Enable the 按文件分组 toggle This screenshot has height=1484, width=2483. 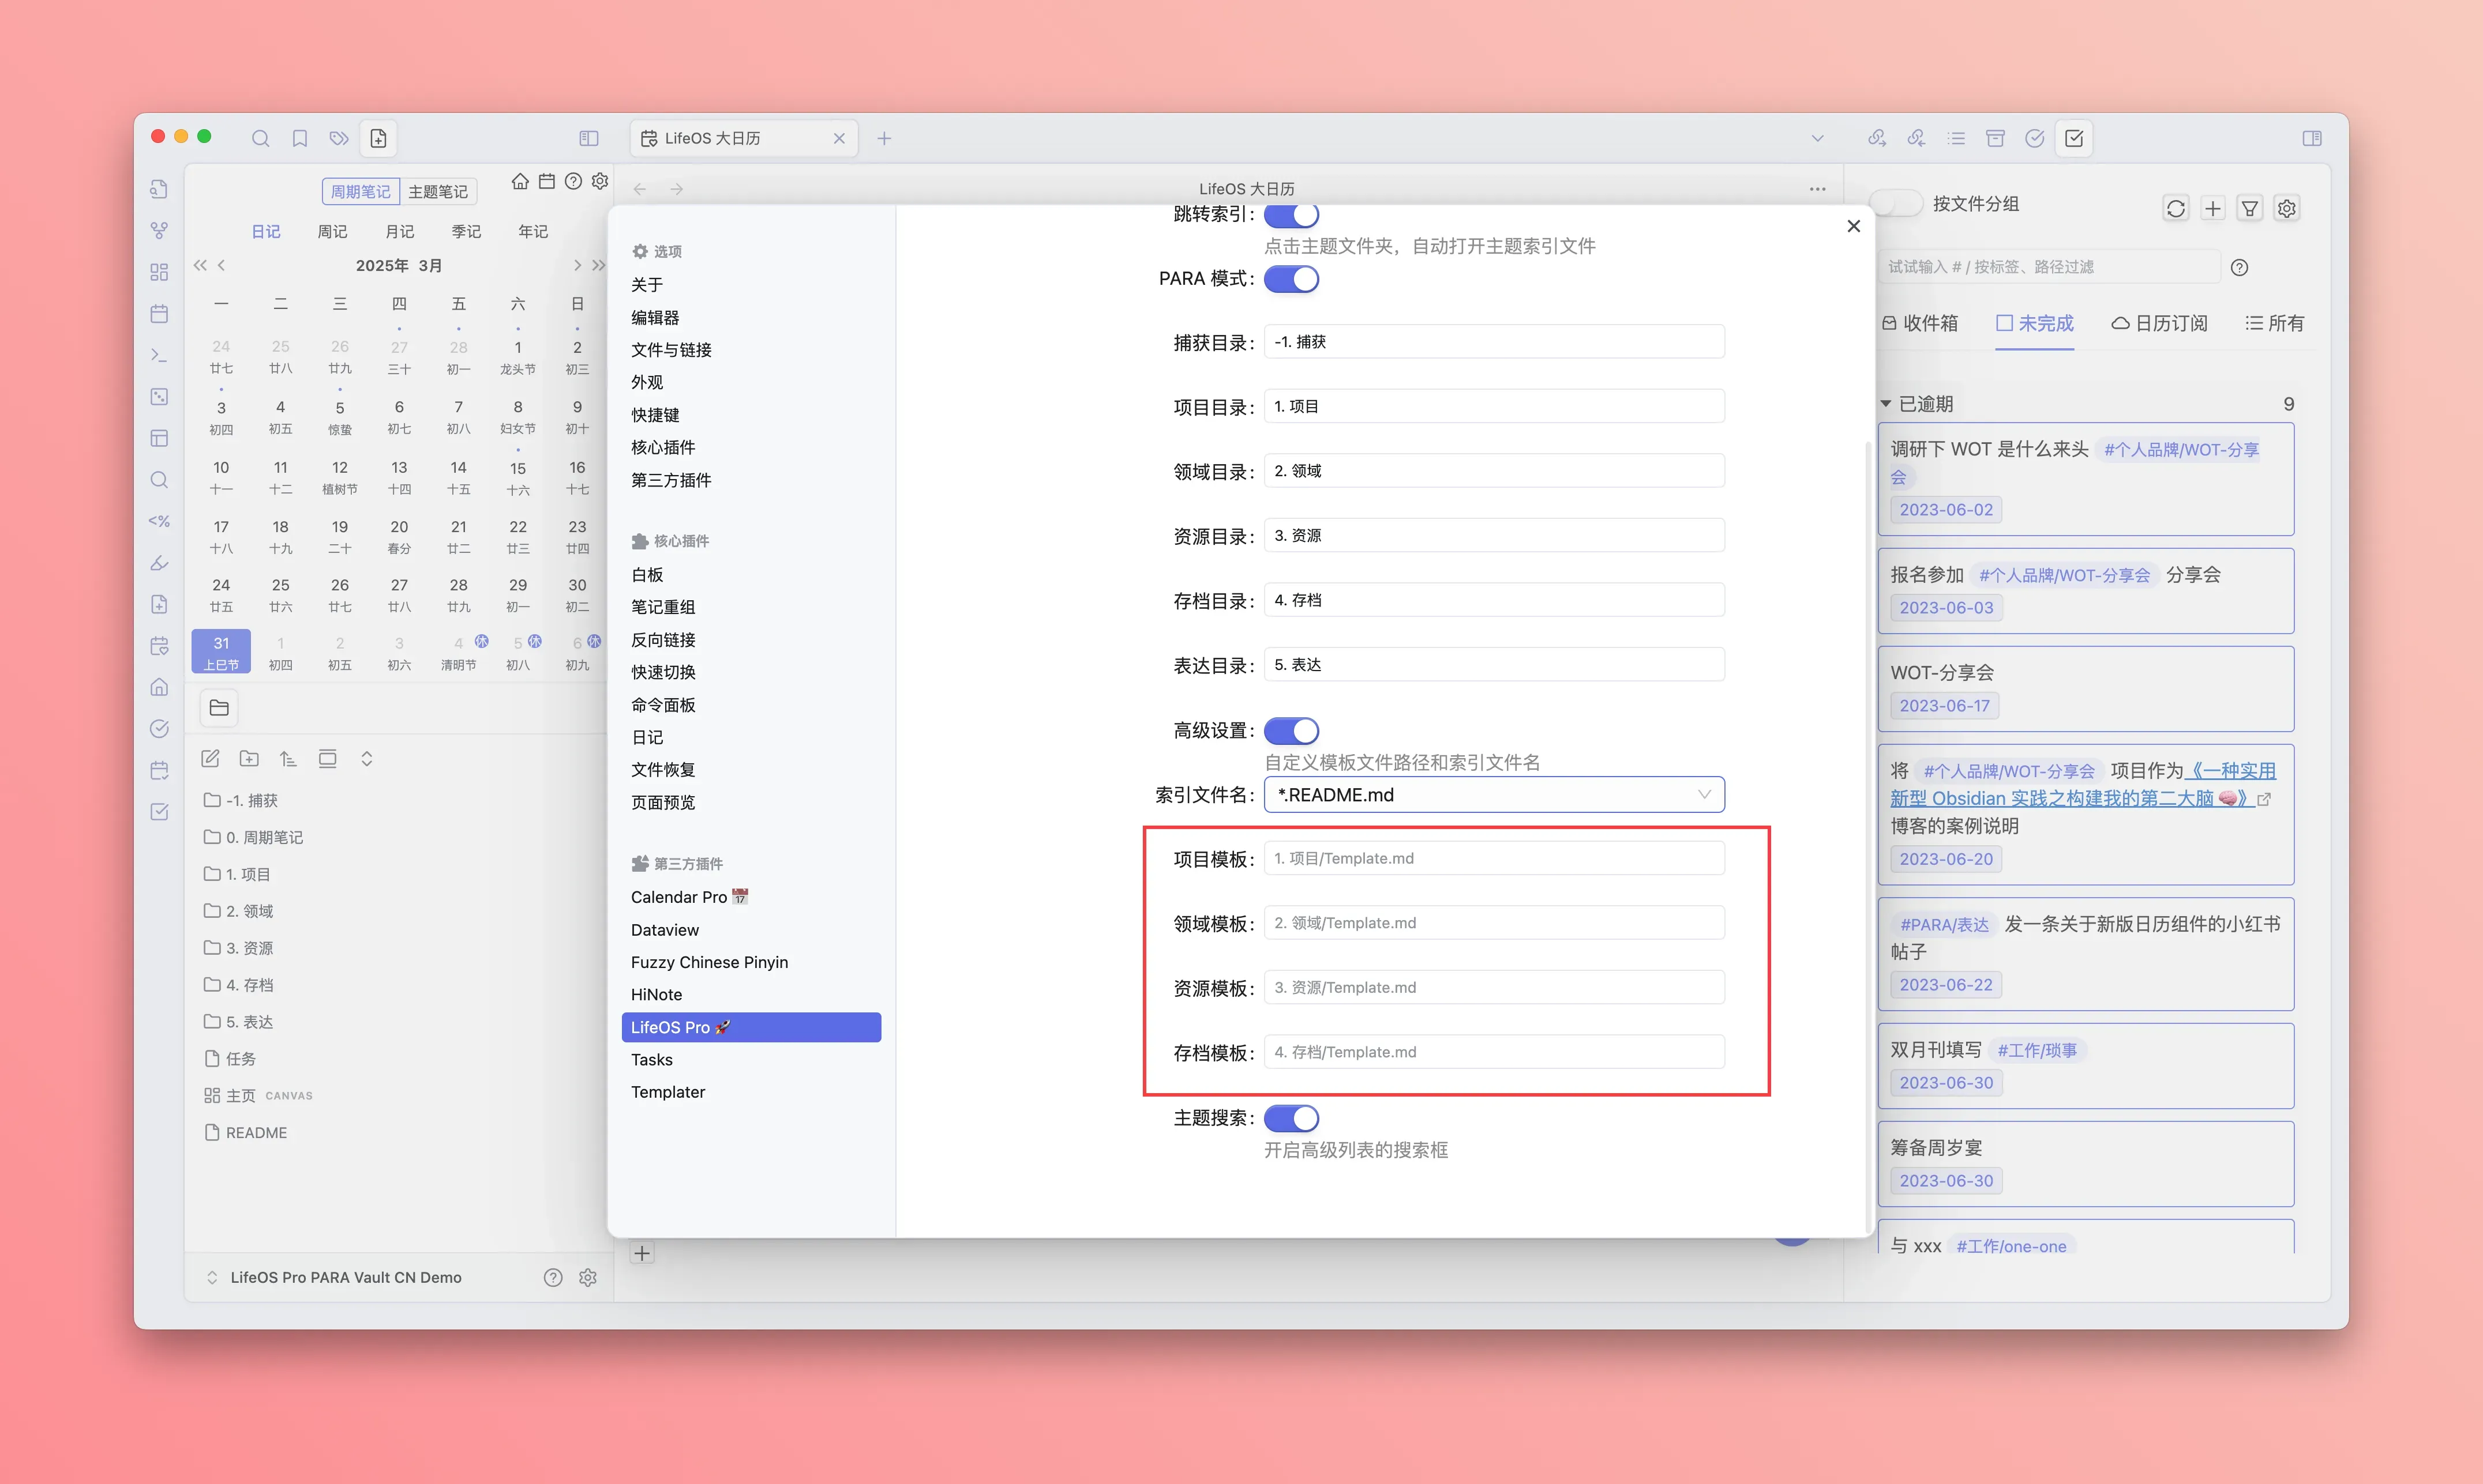click(1896, 204)
